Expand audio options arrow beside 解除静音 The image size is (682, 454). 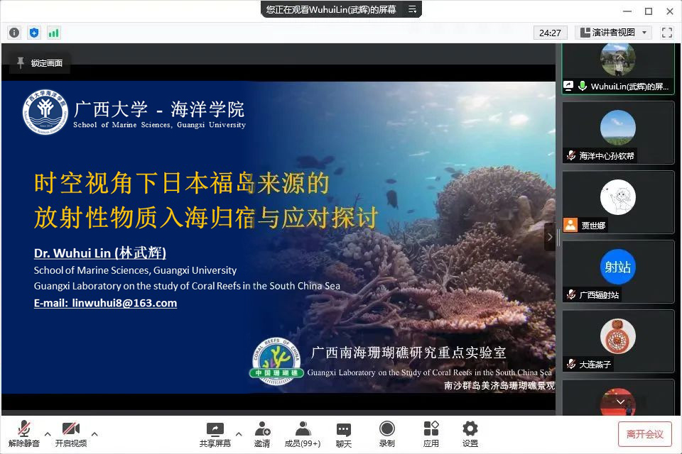pos(48,433)
